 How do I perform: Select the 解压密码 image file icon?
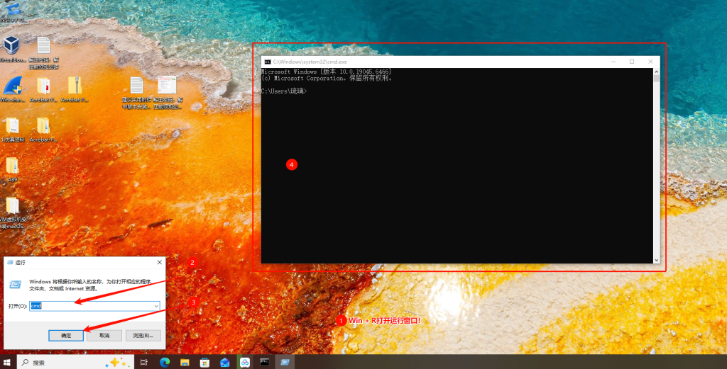tap(167, 86)
